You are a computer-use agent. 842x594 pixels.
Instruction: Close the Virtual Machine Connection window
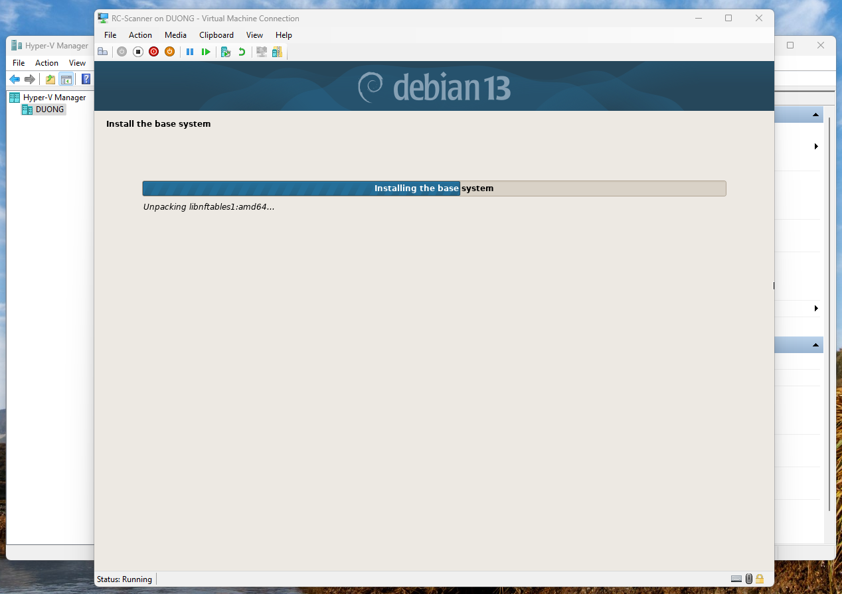[759, 19]
